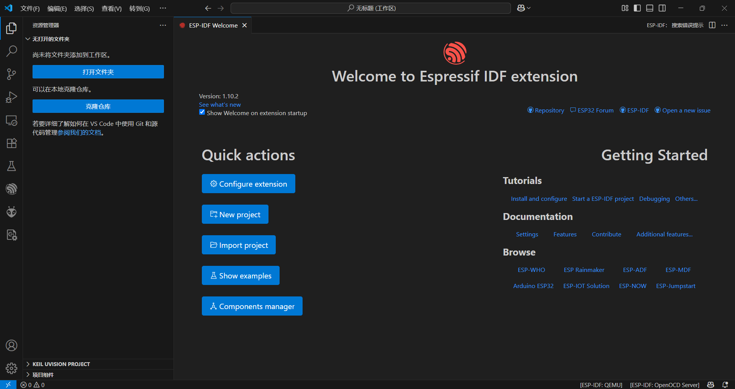Open the Debugging tutorial link

pos(655,199)
